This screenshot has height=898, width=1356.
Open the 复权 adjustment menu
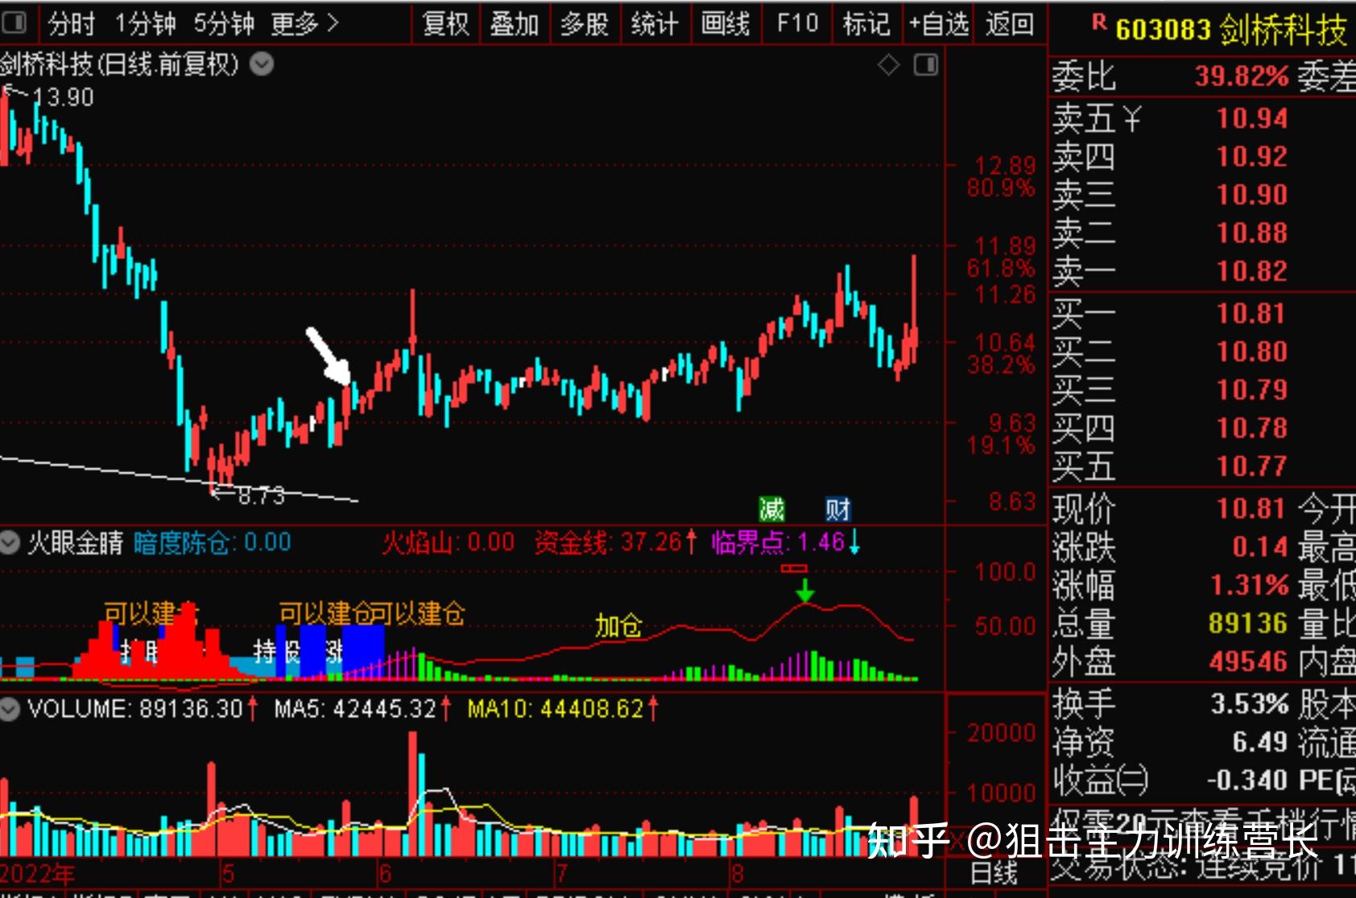[x=446, y=24]
